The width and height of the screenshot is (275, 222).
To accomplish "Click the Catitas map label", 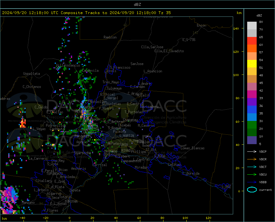I will (x=174, y=165).
